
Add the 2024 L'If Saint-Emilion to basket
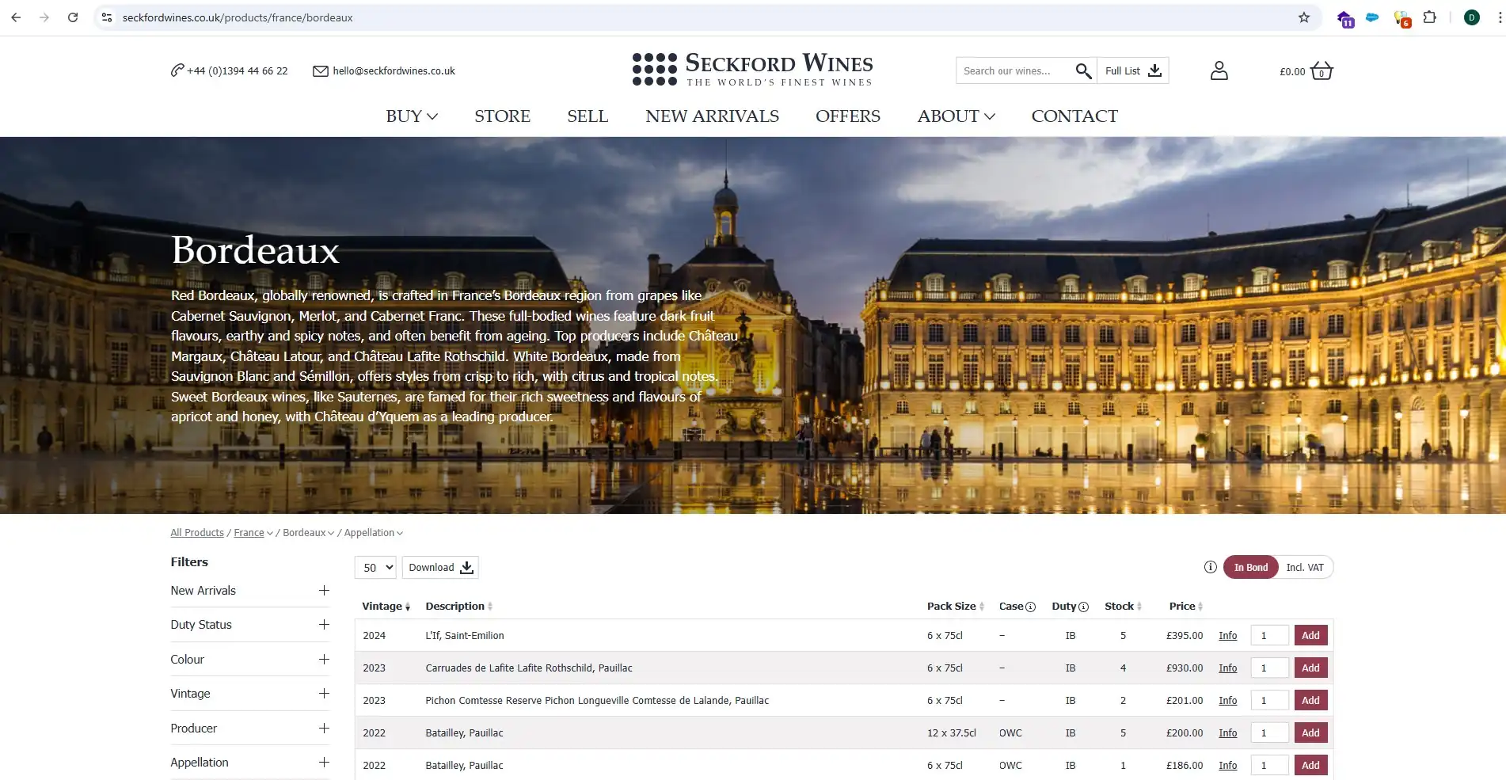(x=1310, y=635)
